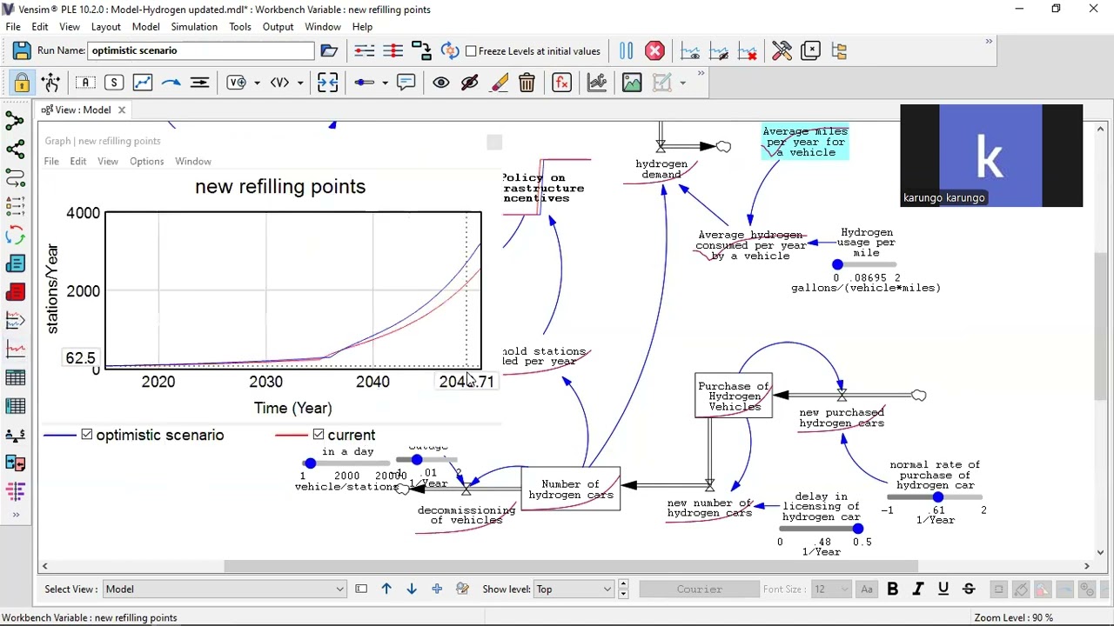Uncheck current run legend checkbox
1114x626 pixels.
[x=319, y=435]
